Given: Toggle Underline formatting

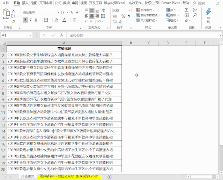Looking at the screenshot, I should (36, 20).
